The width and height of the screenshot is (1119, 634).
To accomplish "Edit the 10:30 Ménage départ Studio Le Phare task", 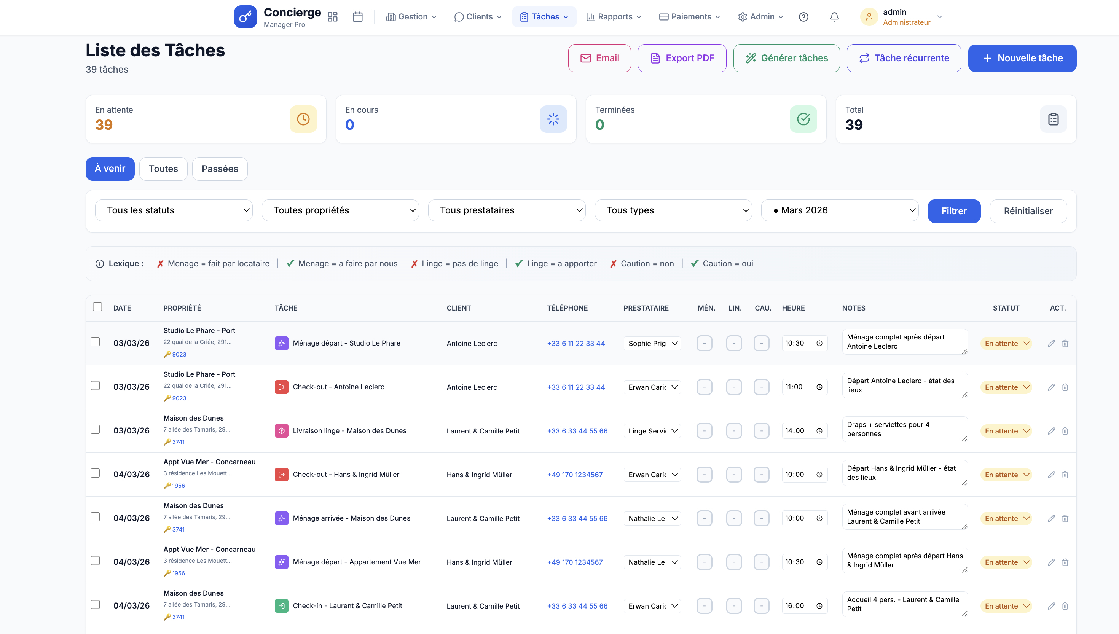I will [1051, 344].
